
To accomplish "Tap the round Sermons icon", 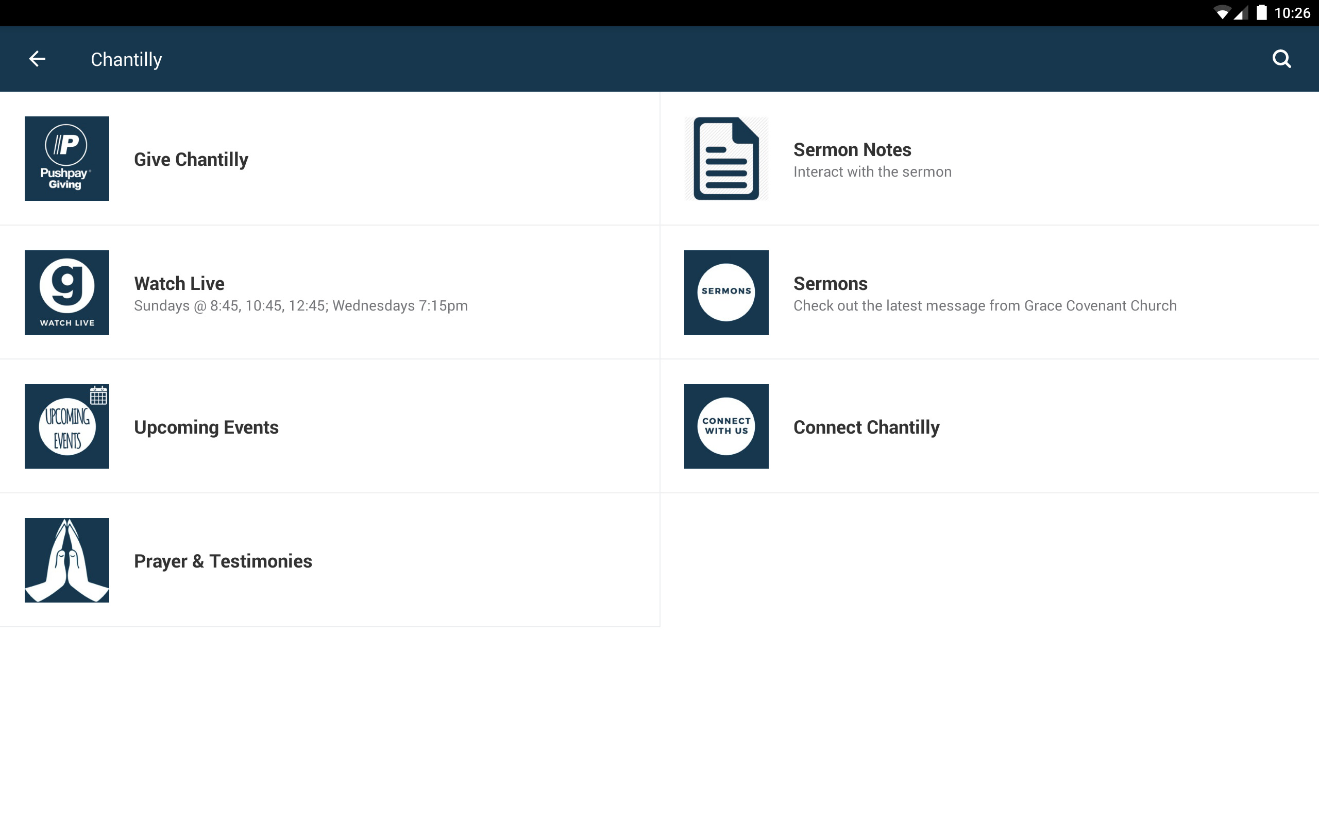I will pos(726,292).
